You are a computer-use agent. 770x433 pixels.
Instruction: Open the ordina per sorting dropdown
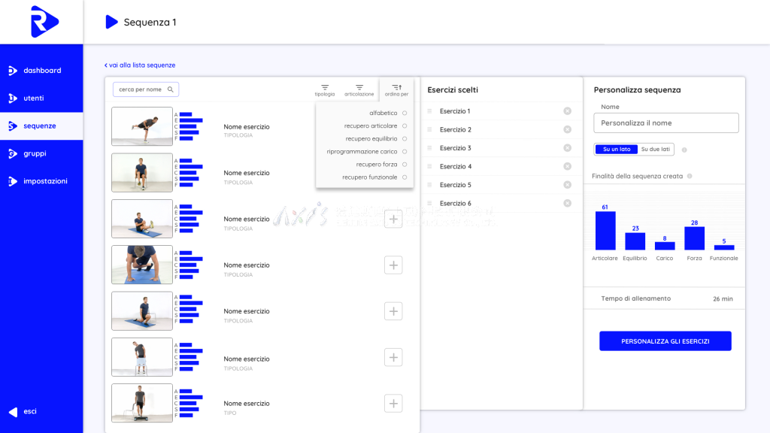click(396, 89)
